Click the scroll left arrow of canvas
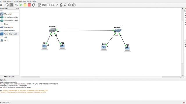The height and width of the screenshot is (104, 186). tap(21, 77)
